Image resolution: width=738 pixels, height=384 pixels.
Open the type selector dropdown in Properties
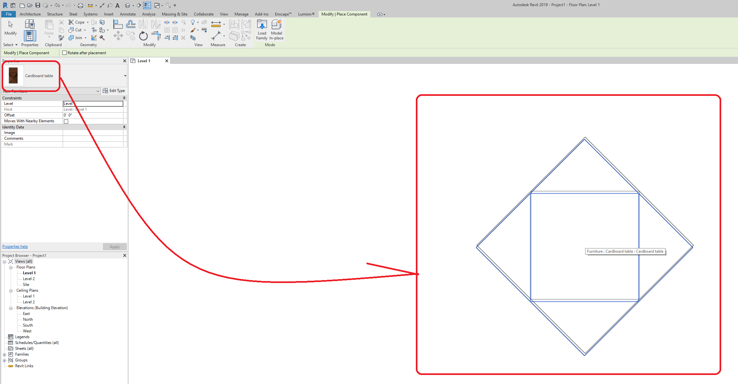point(125,76)
